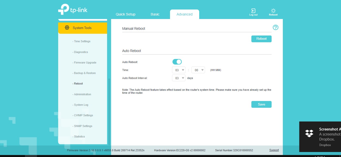Expand the Auto Reboot Interval days dropdown

(179, 78)
